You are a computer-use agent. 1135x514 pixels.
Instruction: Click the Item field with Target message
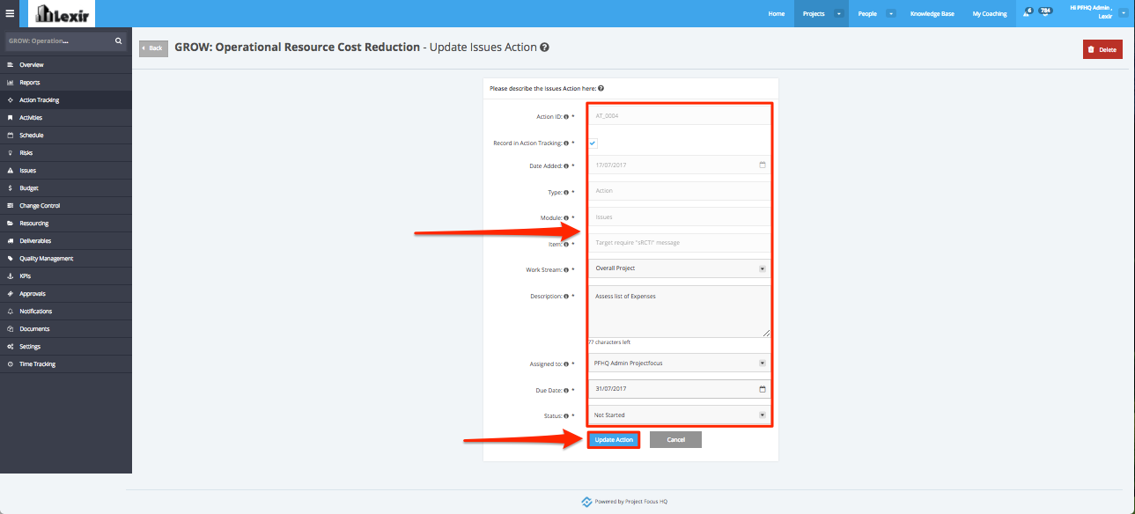coord(679,243)
